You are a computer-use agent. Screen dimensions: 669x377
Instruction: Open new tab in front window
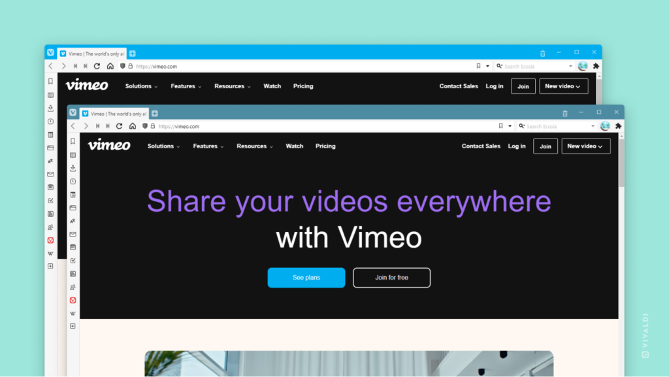coord(155,114)
